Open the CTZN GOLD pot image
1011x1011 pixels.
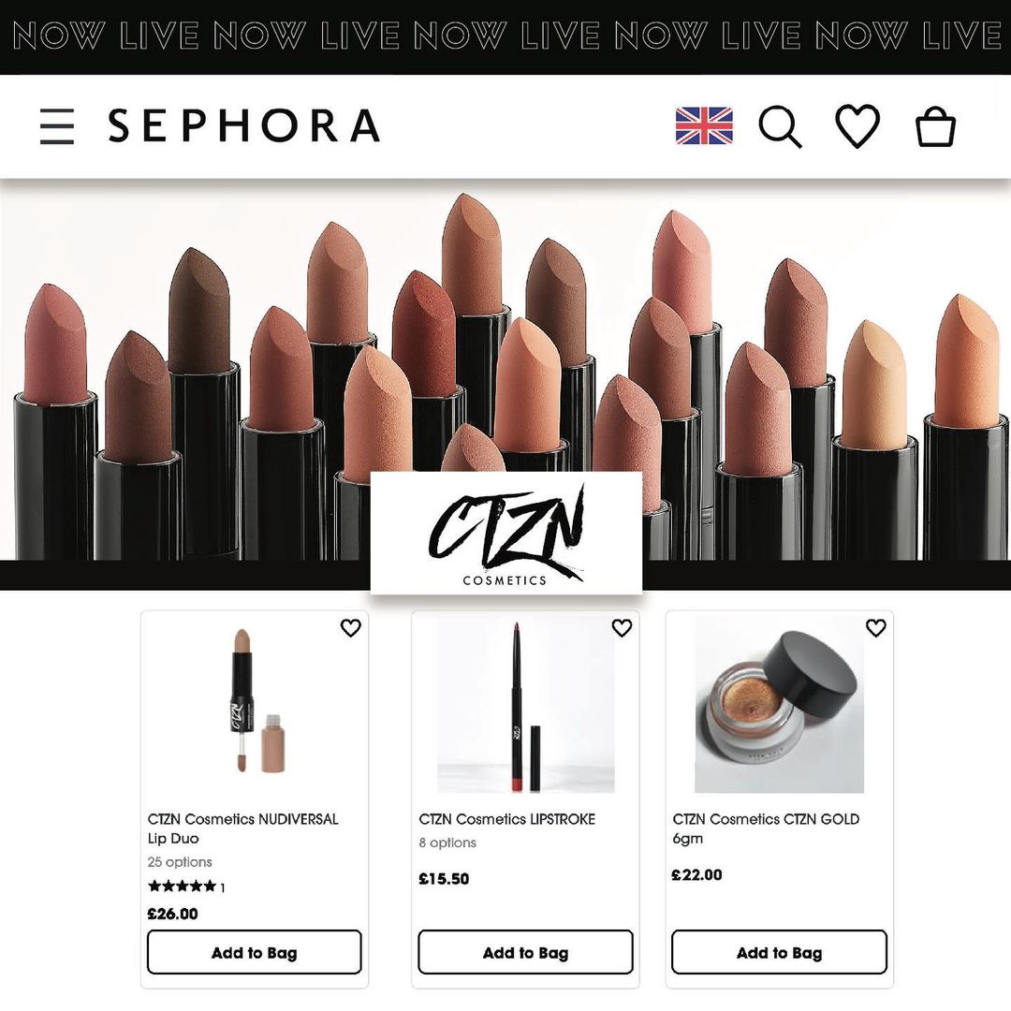pos(779,704)
